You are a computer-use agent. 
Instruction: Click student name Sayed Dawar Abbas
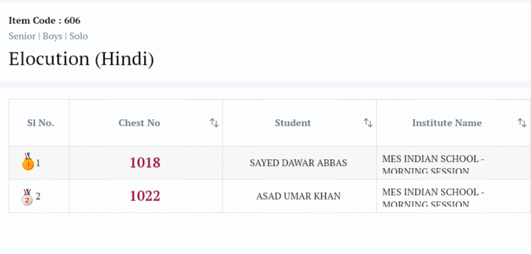coord(299,163)
